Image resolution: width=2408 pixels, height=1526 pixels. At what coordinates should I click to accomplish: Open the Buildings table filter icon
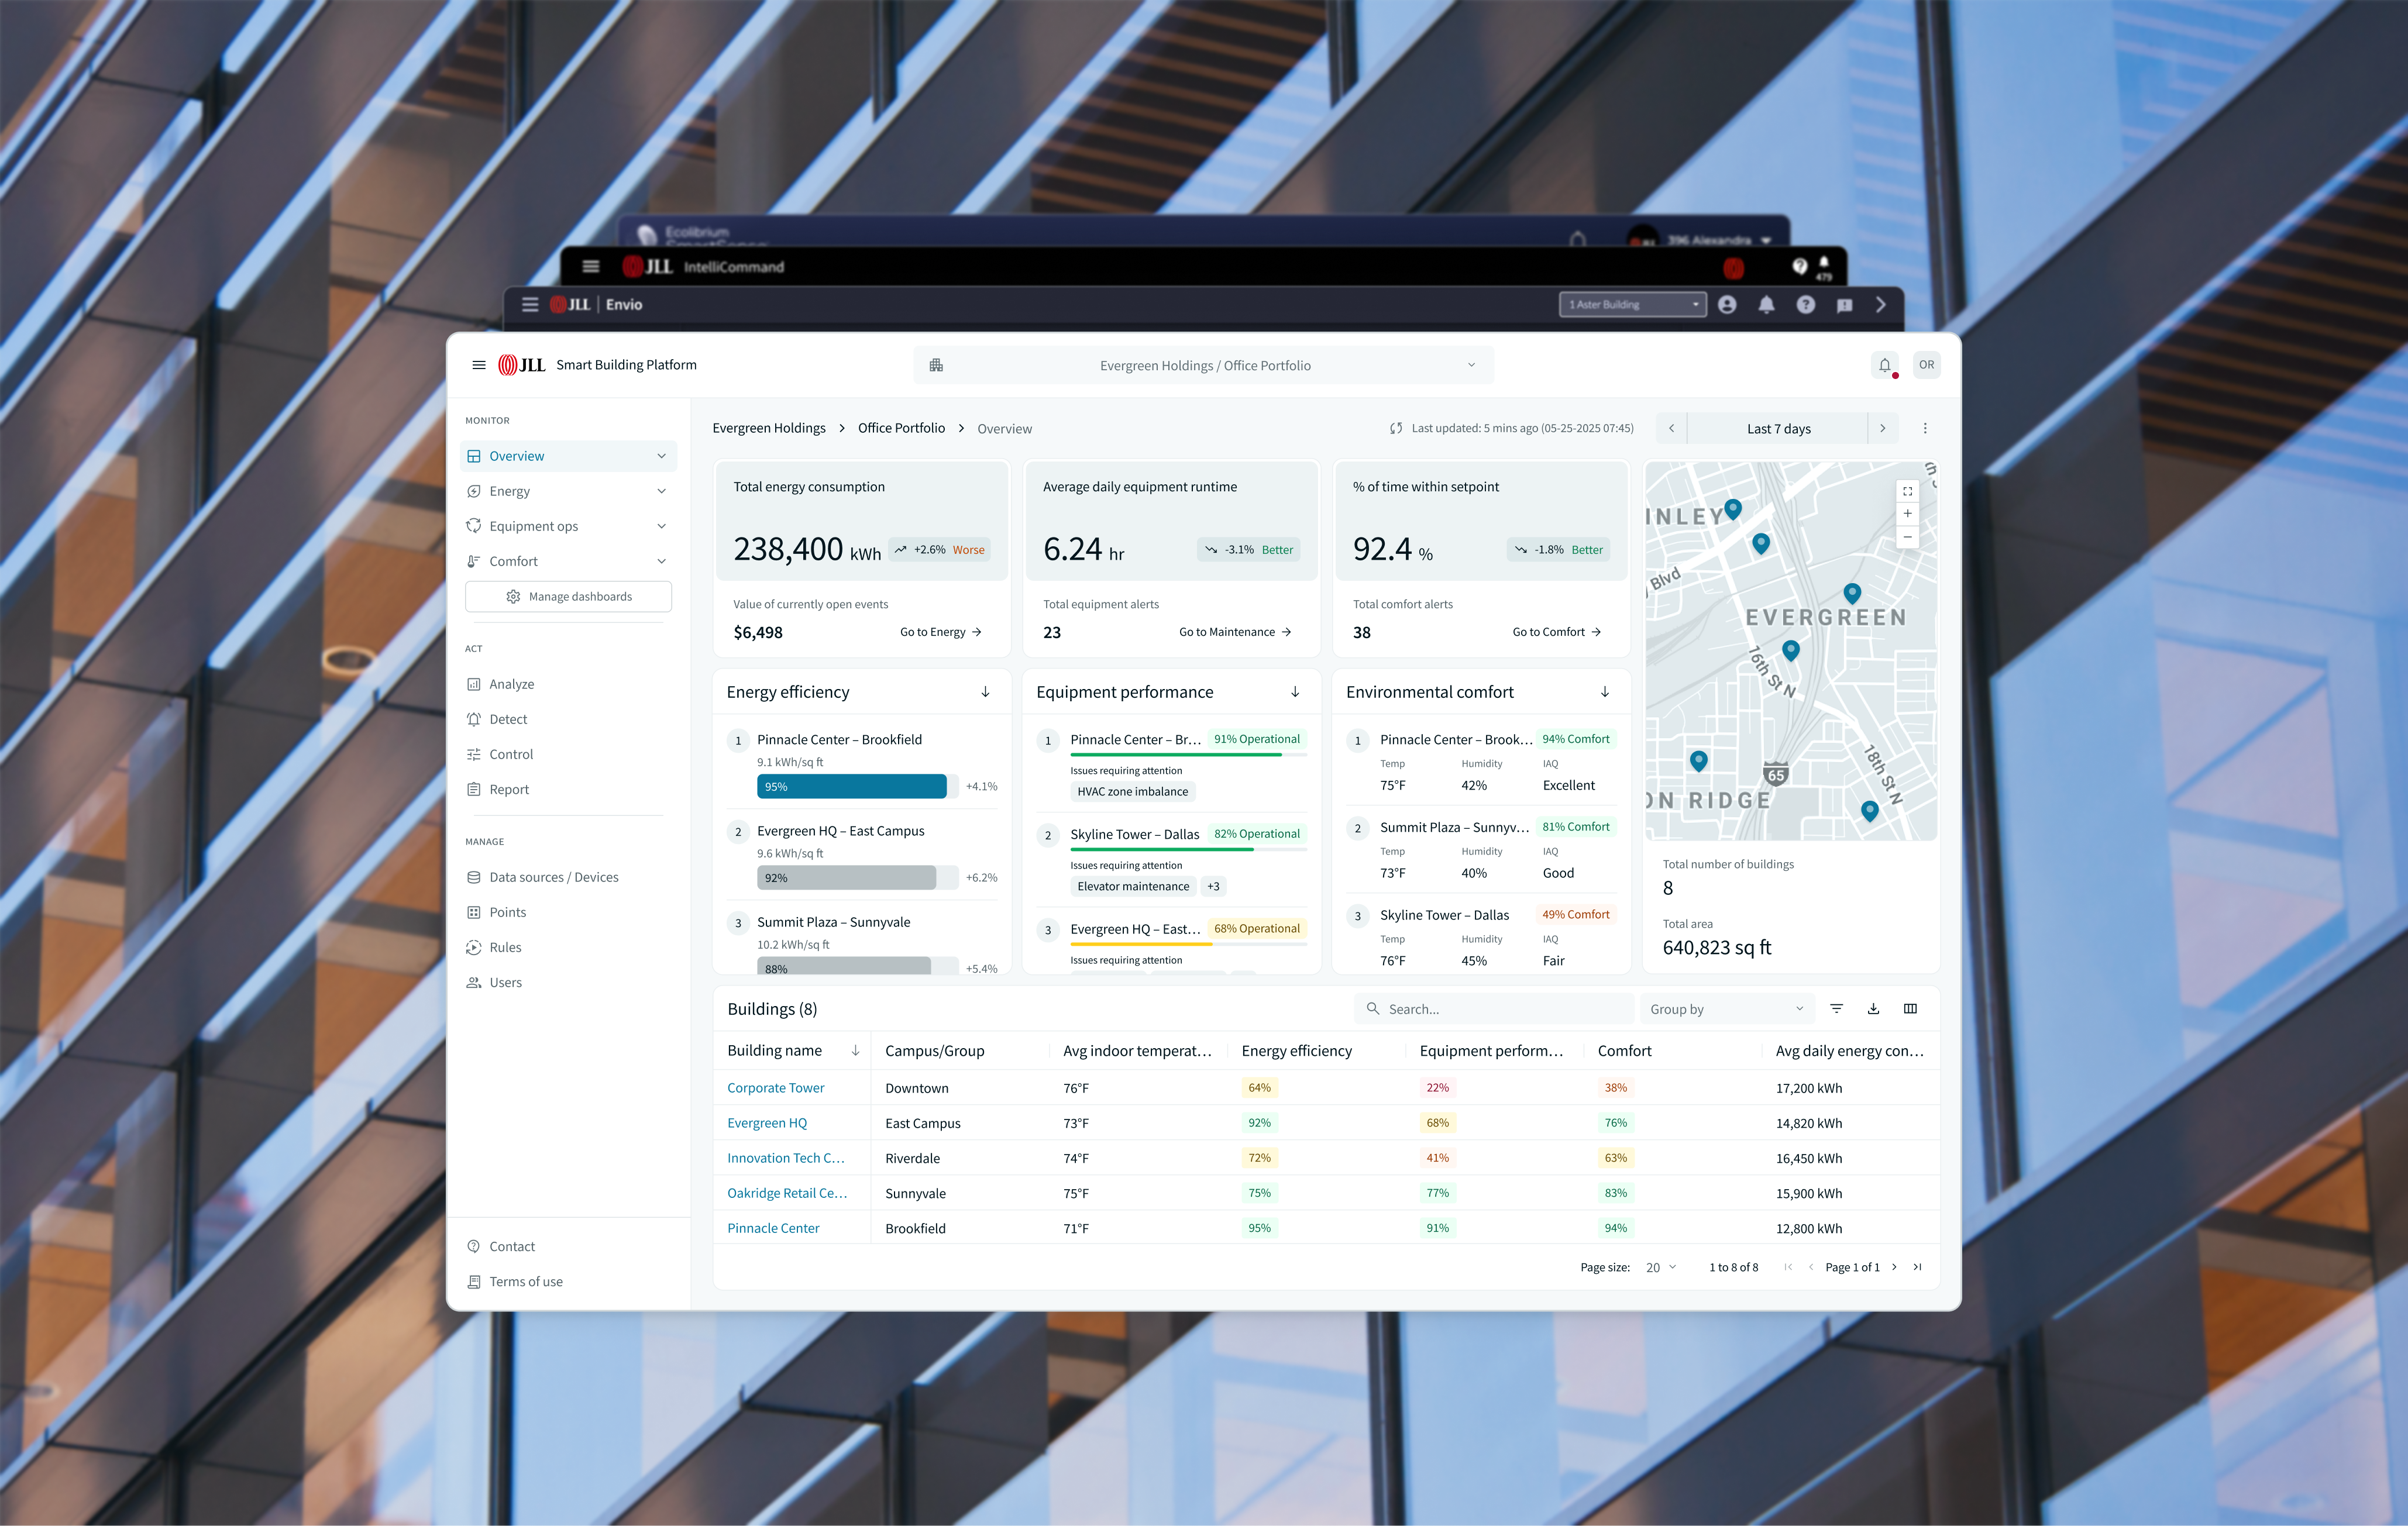[1836, 1009]
